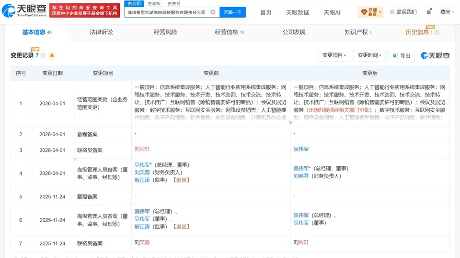Open 刘雨轩 link in row 3 变更前
The width and height of the screenshot is (460, 258).
tap(142, 149)
